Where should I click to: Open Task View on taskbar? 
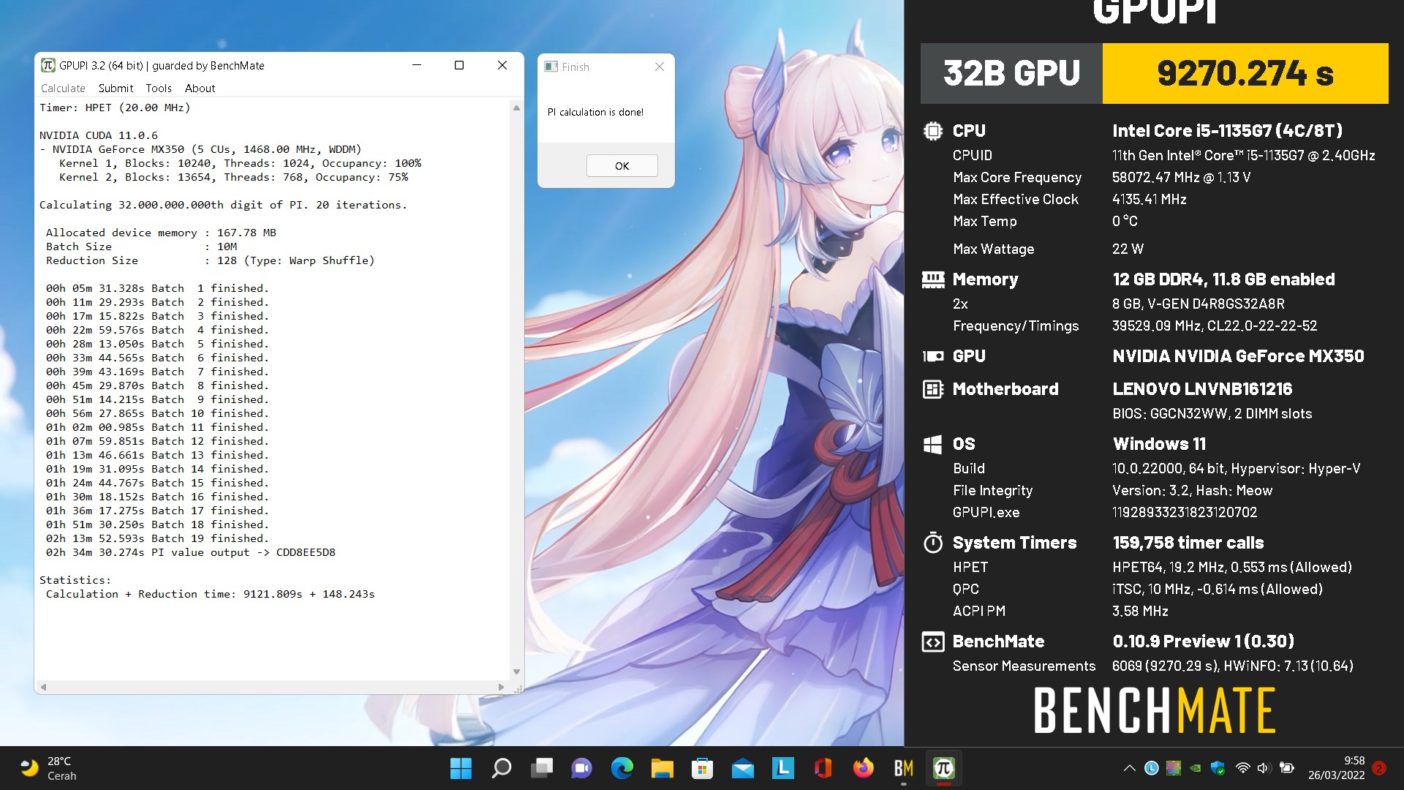click(542, 768)
